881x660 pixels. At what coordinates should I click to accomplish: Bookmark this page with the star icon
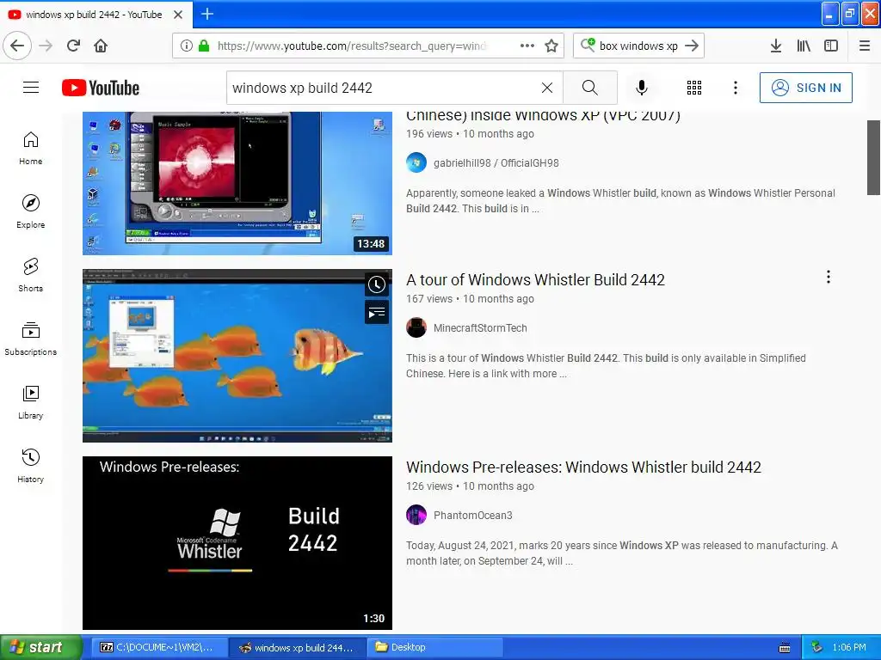(551, 46)
